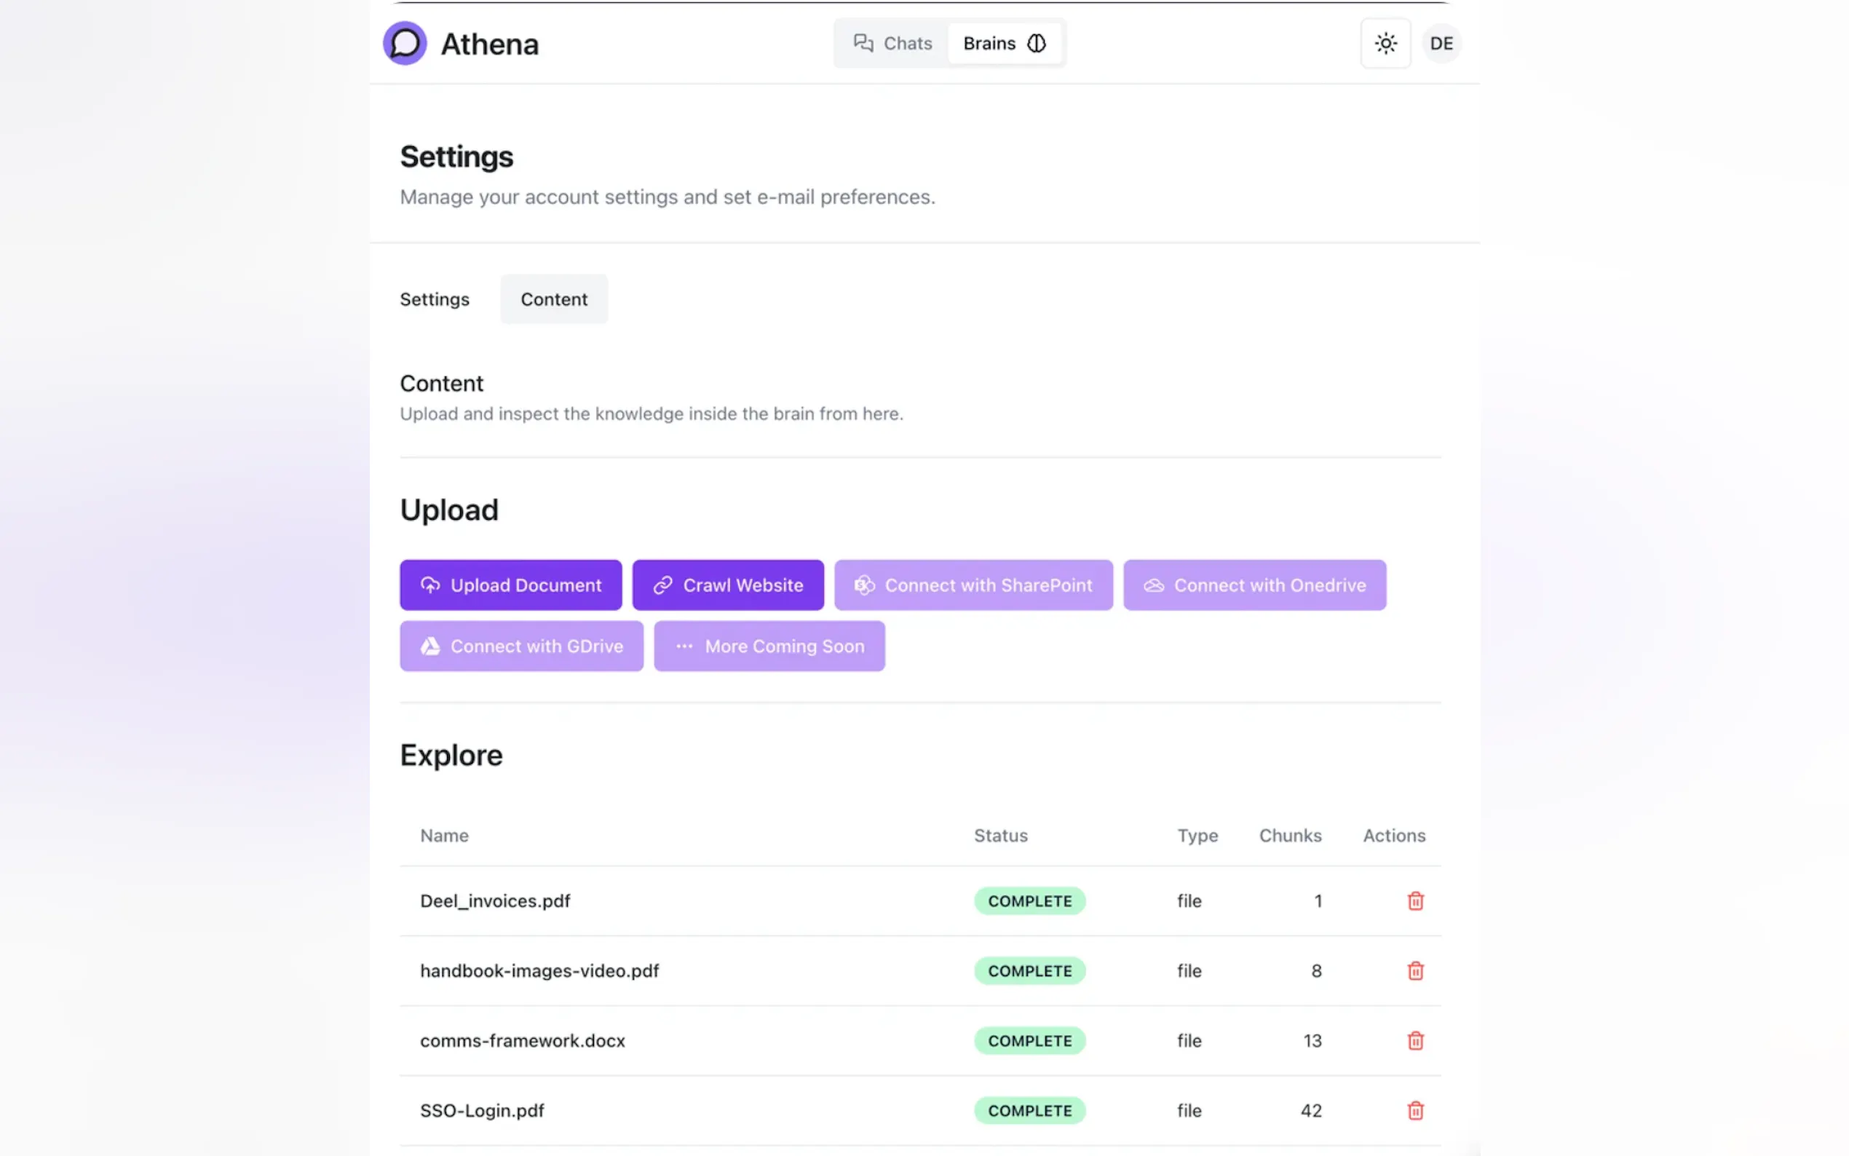Open the DE user avatar menu
1849x1156 pixels.
click(x=1441, y=44)
